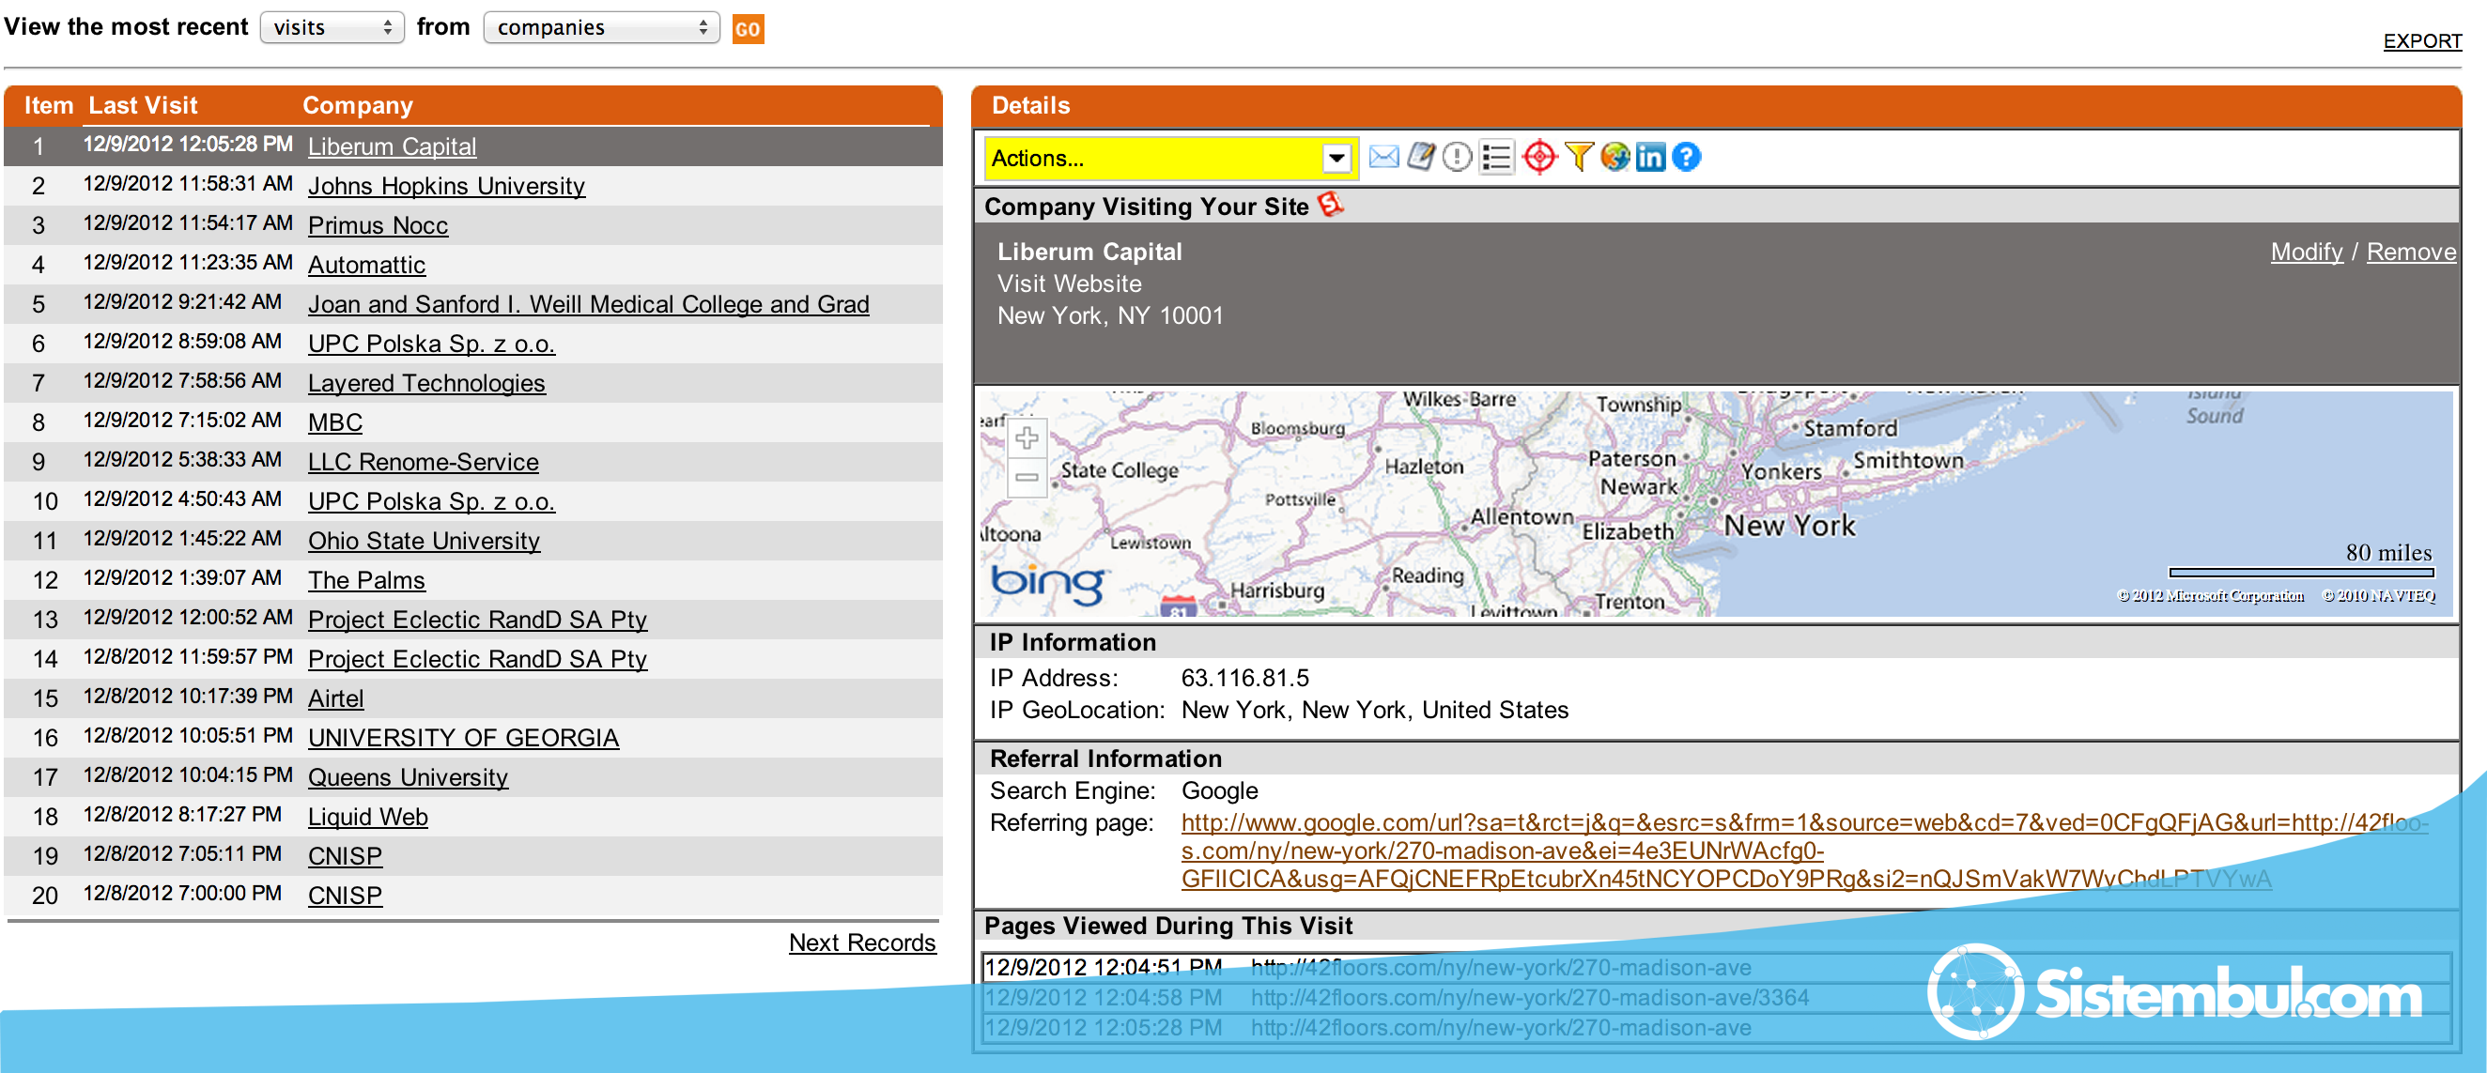Expand the companies dropdown selector
Viewport: 2487px width, 1073px height.
point(600,28)
